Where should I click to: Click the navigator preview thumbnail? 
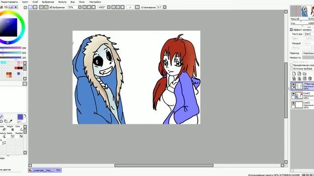click(302, 11)
